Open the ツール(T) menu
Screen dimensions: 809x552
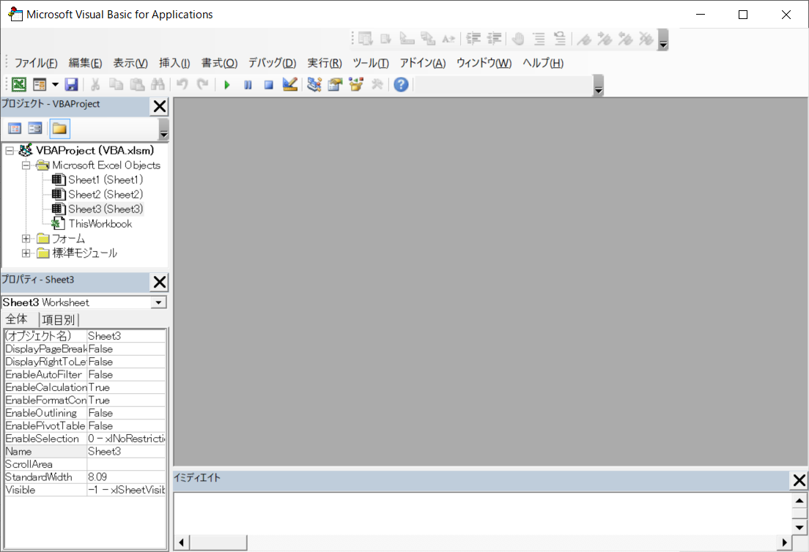(371, 63)
